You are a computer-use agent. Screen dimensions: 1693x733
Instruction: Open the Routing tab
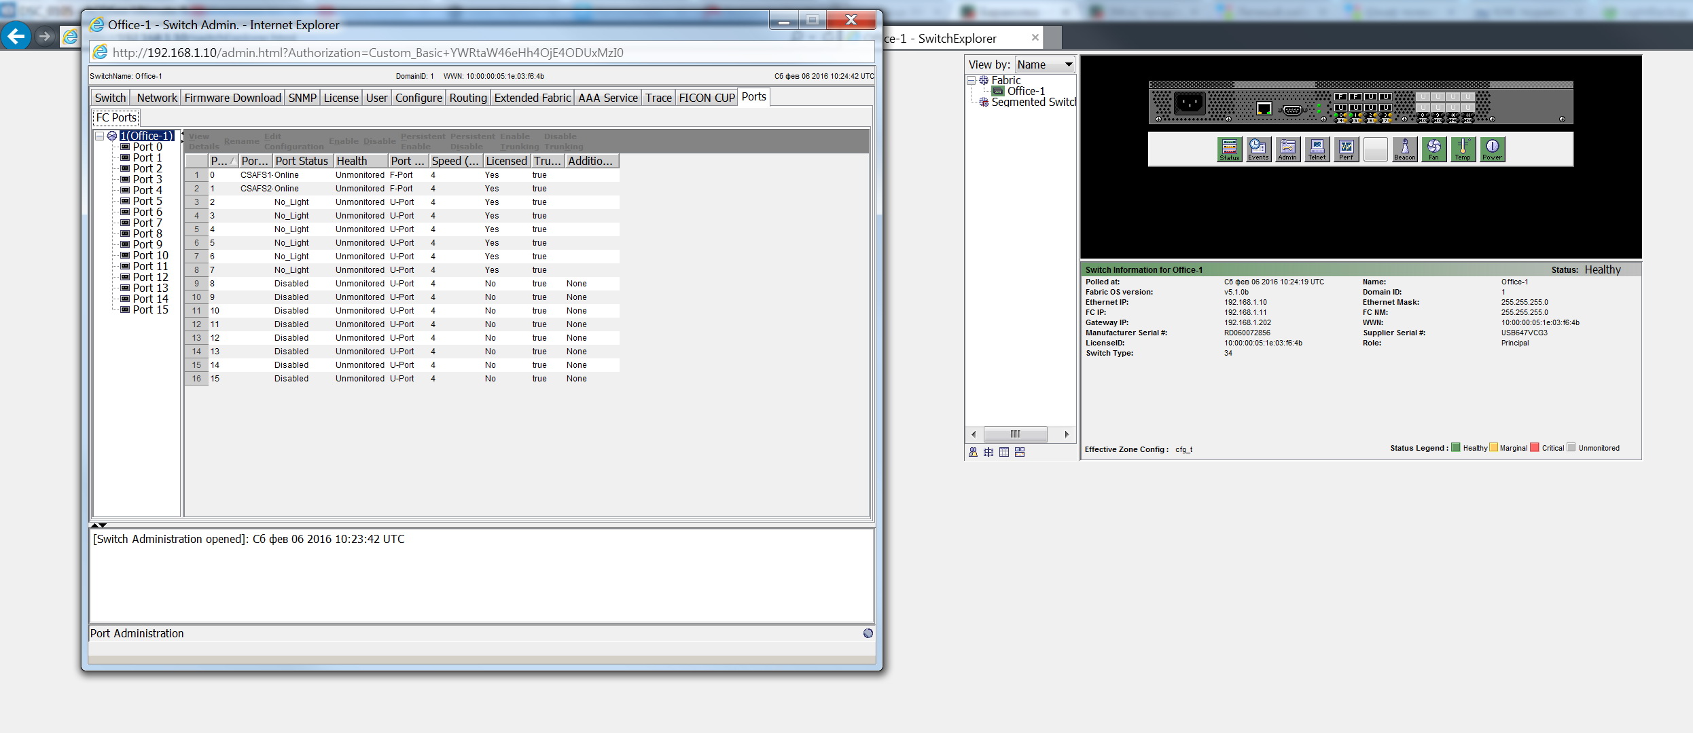tap(468, 98)
